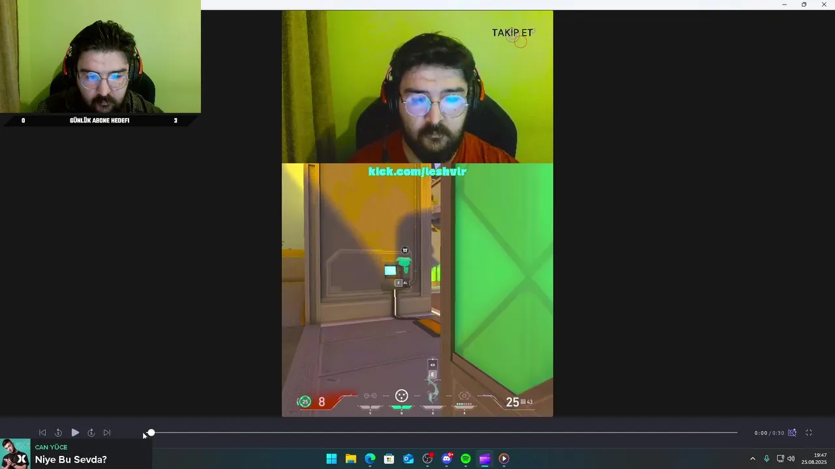This screenshot has height=469, width=835.
Task: Open File Explorer from taskbar
Action: coord(350,459)
